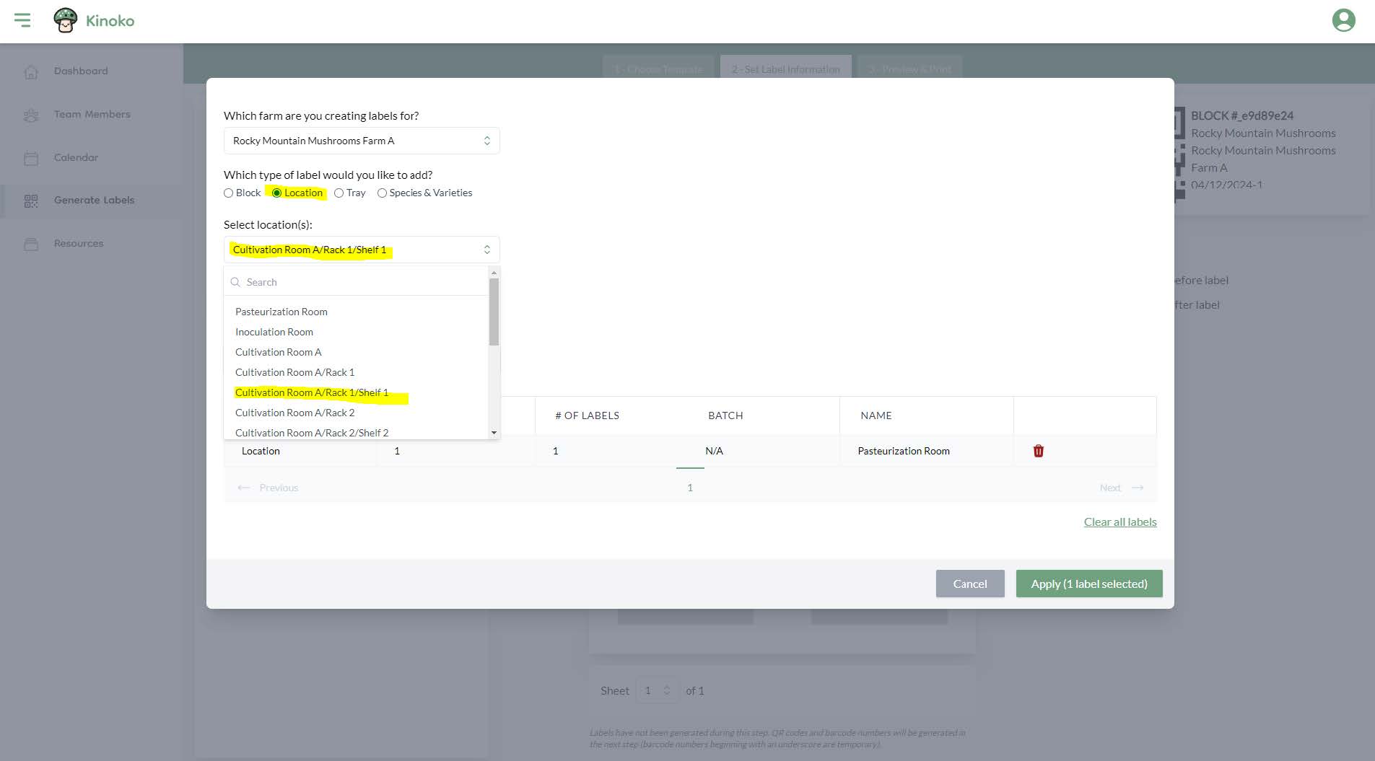
Task: Click the Dashboard home icon
Action: click(31, 71)
